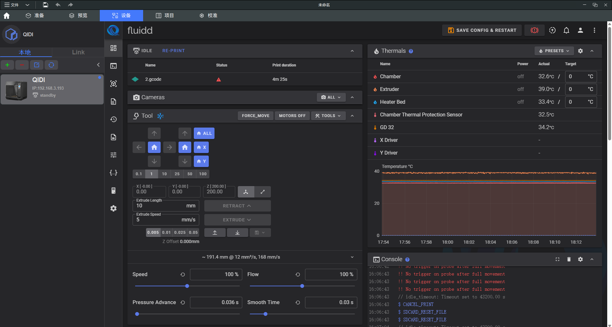
Task: Click the home all axes ALL button
Action: (x=204, y=133)
